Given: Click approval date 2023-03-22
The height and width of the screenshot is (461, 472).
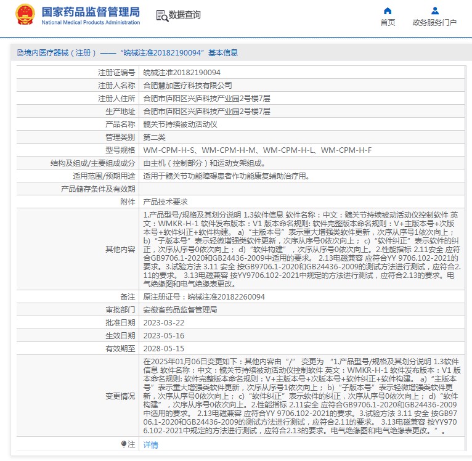Looking at the screenshot, I should click(x=163, y=322).
